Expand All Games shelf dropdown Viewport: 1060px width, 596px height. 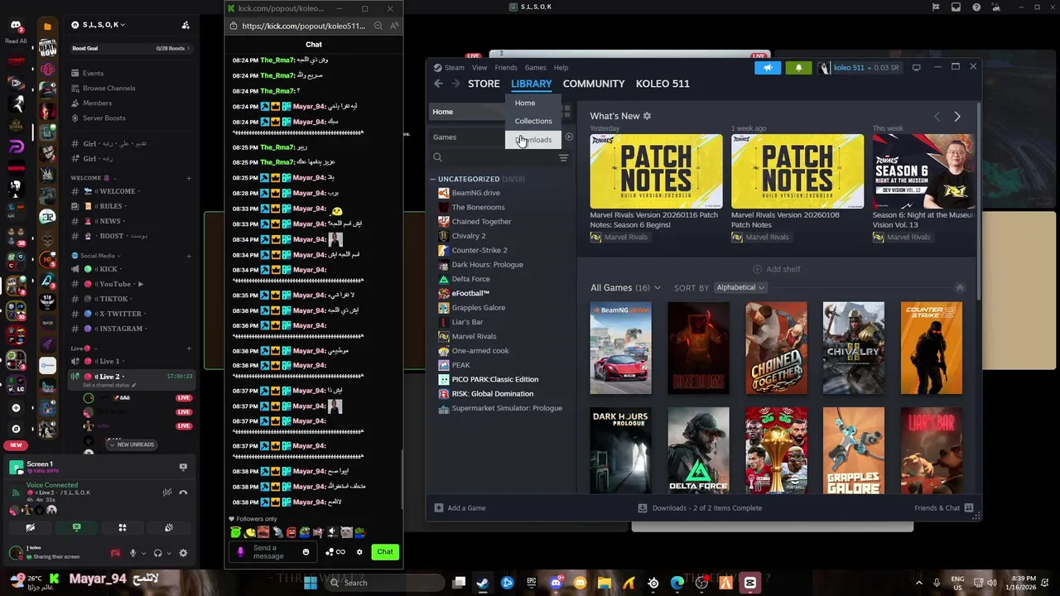point(658,288)
